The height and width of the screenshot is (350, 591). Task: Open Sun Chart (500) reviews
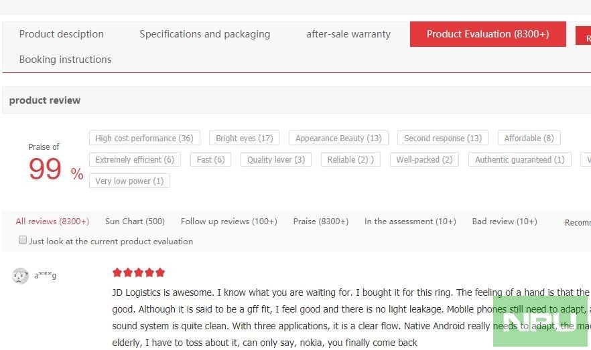coord(135,222)
